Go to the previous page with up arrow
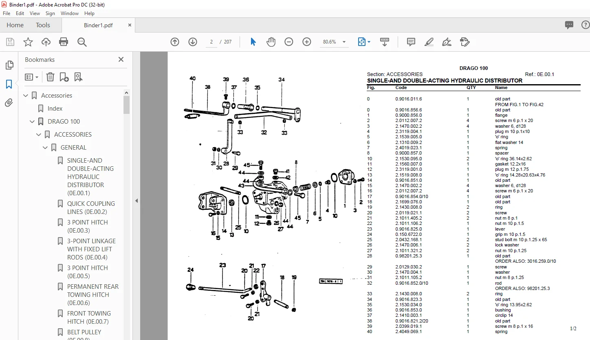This screenshot has height=340, width=590. pyautogui.click(x=175, y=42)
